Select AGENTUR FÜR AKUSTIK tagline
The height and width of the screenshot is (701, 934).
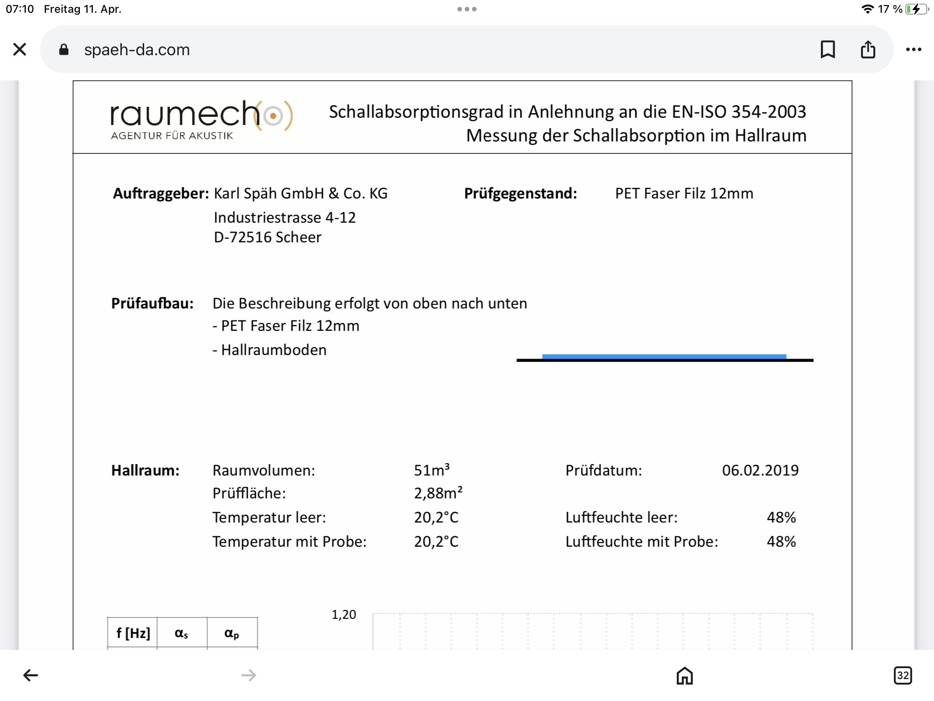click(x=172, y=136)
